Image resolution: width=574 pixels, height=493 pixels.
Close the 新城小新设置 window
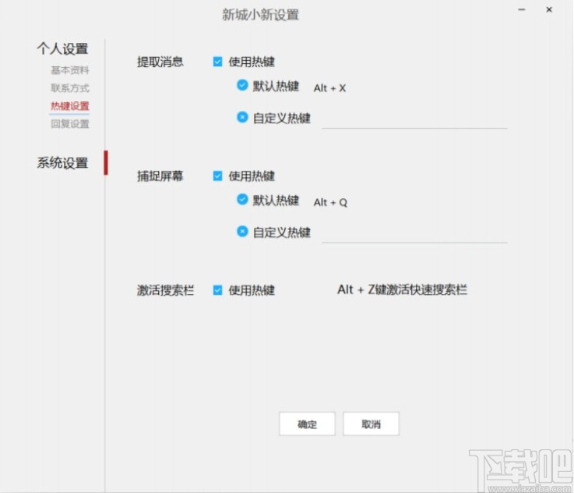tap(549, 9)
